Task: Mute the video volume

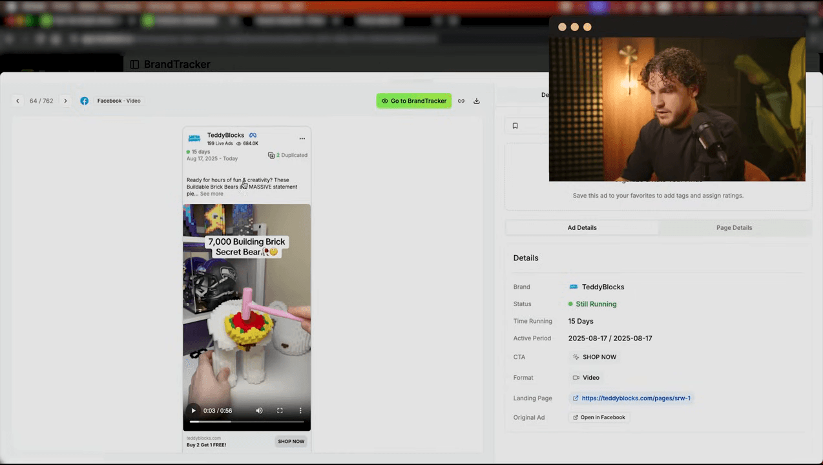Action: [259, 411]
